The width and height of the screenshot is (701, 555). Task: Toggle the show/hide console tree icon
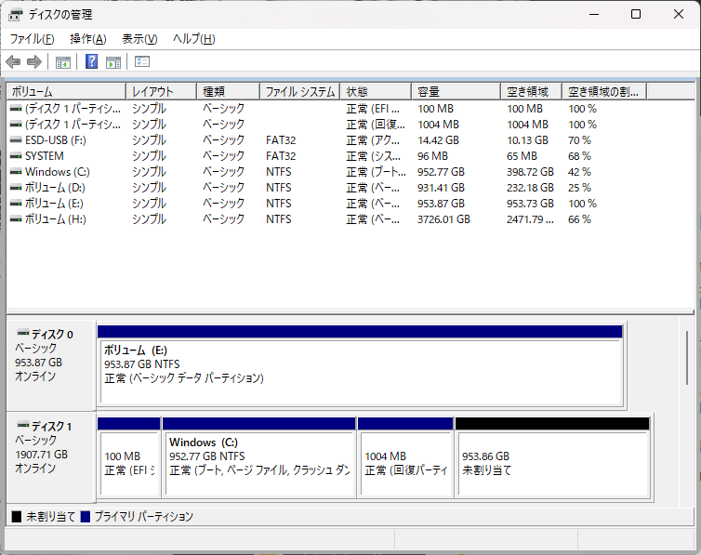(x=63, y=62)
